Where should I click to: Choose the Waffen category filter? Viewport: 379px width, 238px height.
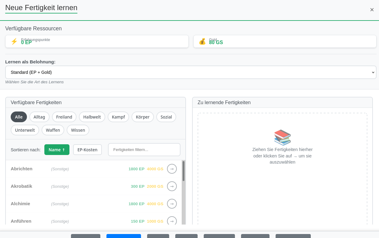point(53,130)
